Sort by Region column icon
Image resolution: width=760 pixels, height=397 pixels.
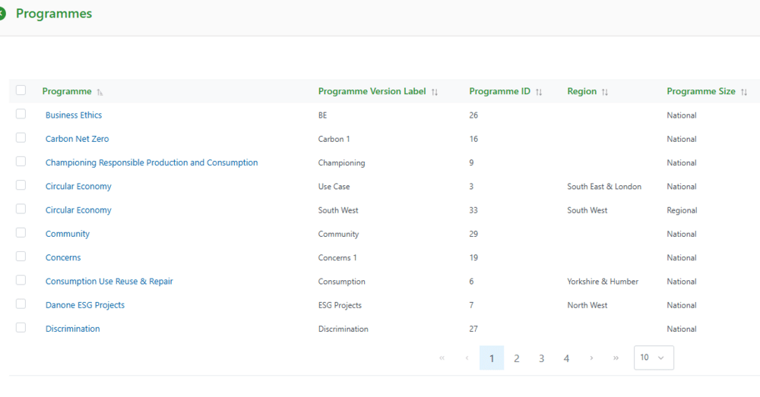pos(605,92)
